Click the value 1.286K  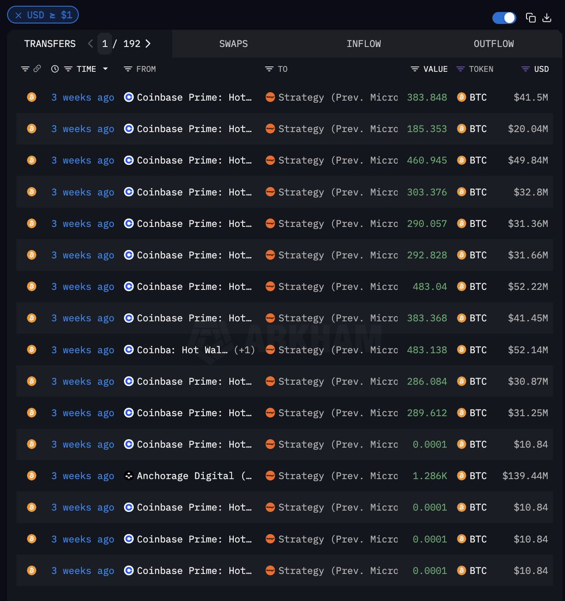coord(430,476)
